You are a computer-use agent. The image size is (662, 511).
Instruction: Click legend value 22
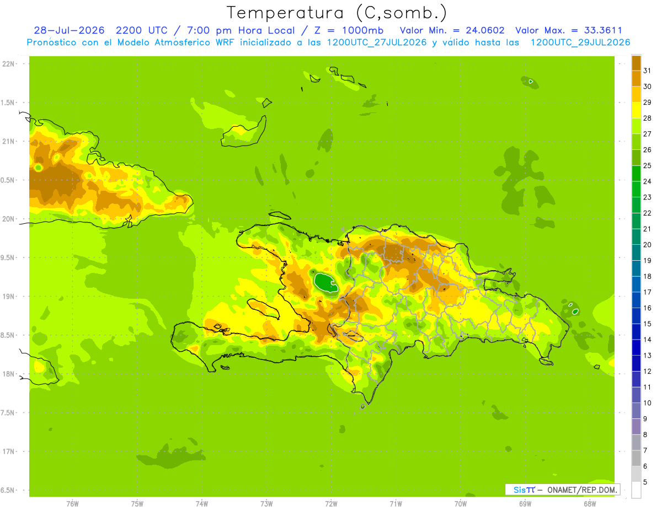[x=648, y=213]
